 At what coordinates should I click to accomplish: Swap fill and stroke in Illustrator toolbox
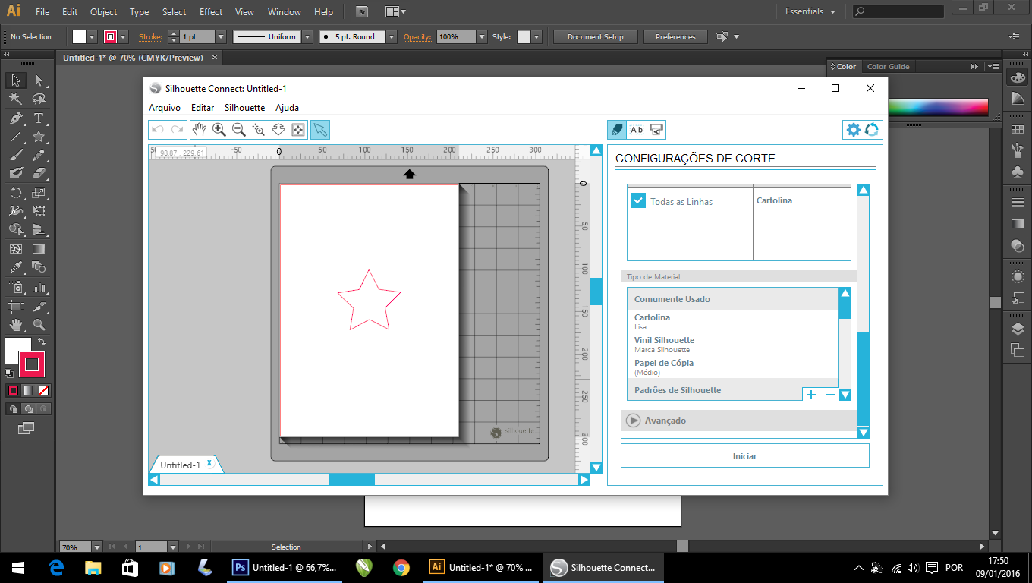tap(42, 342)
